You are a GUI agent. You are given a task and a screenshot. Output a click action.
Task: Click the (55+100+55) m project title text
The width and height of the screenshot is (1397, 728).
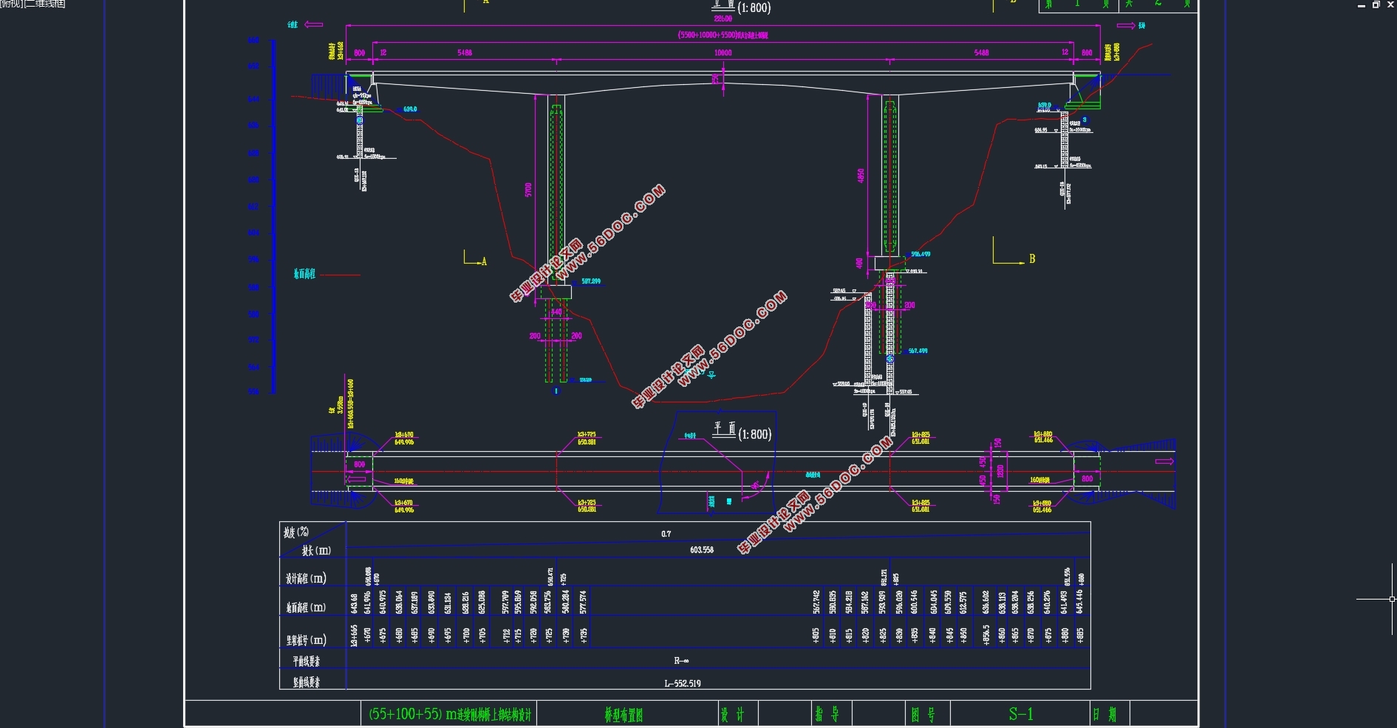point(450,715)
